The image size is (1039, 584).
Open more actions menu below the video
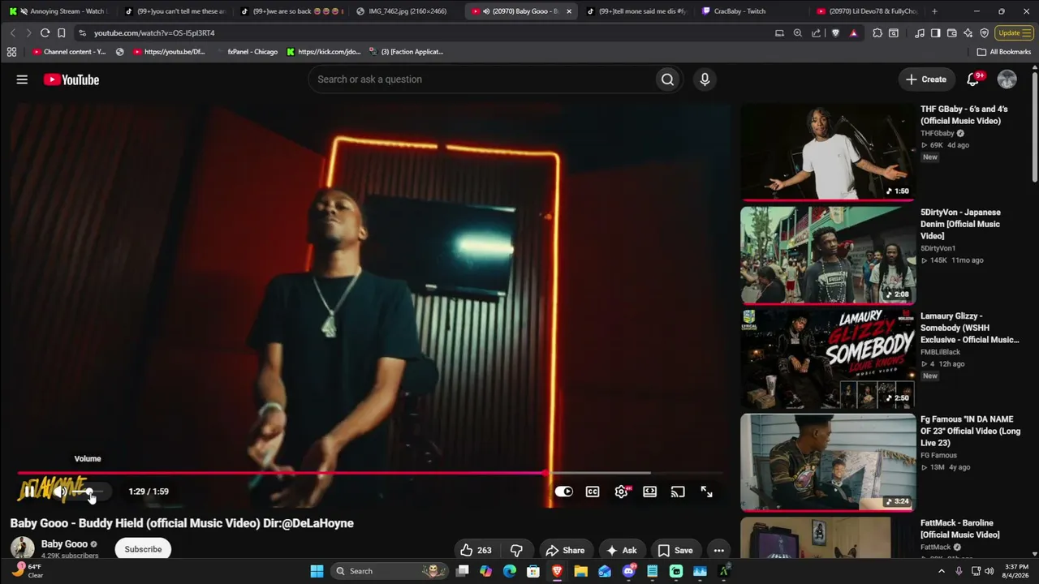click(x=718, y=550)
